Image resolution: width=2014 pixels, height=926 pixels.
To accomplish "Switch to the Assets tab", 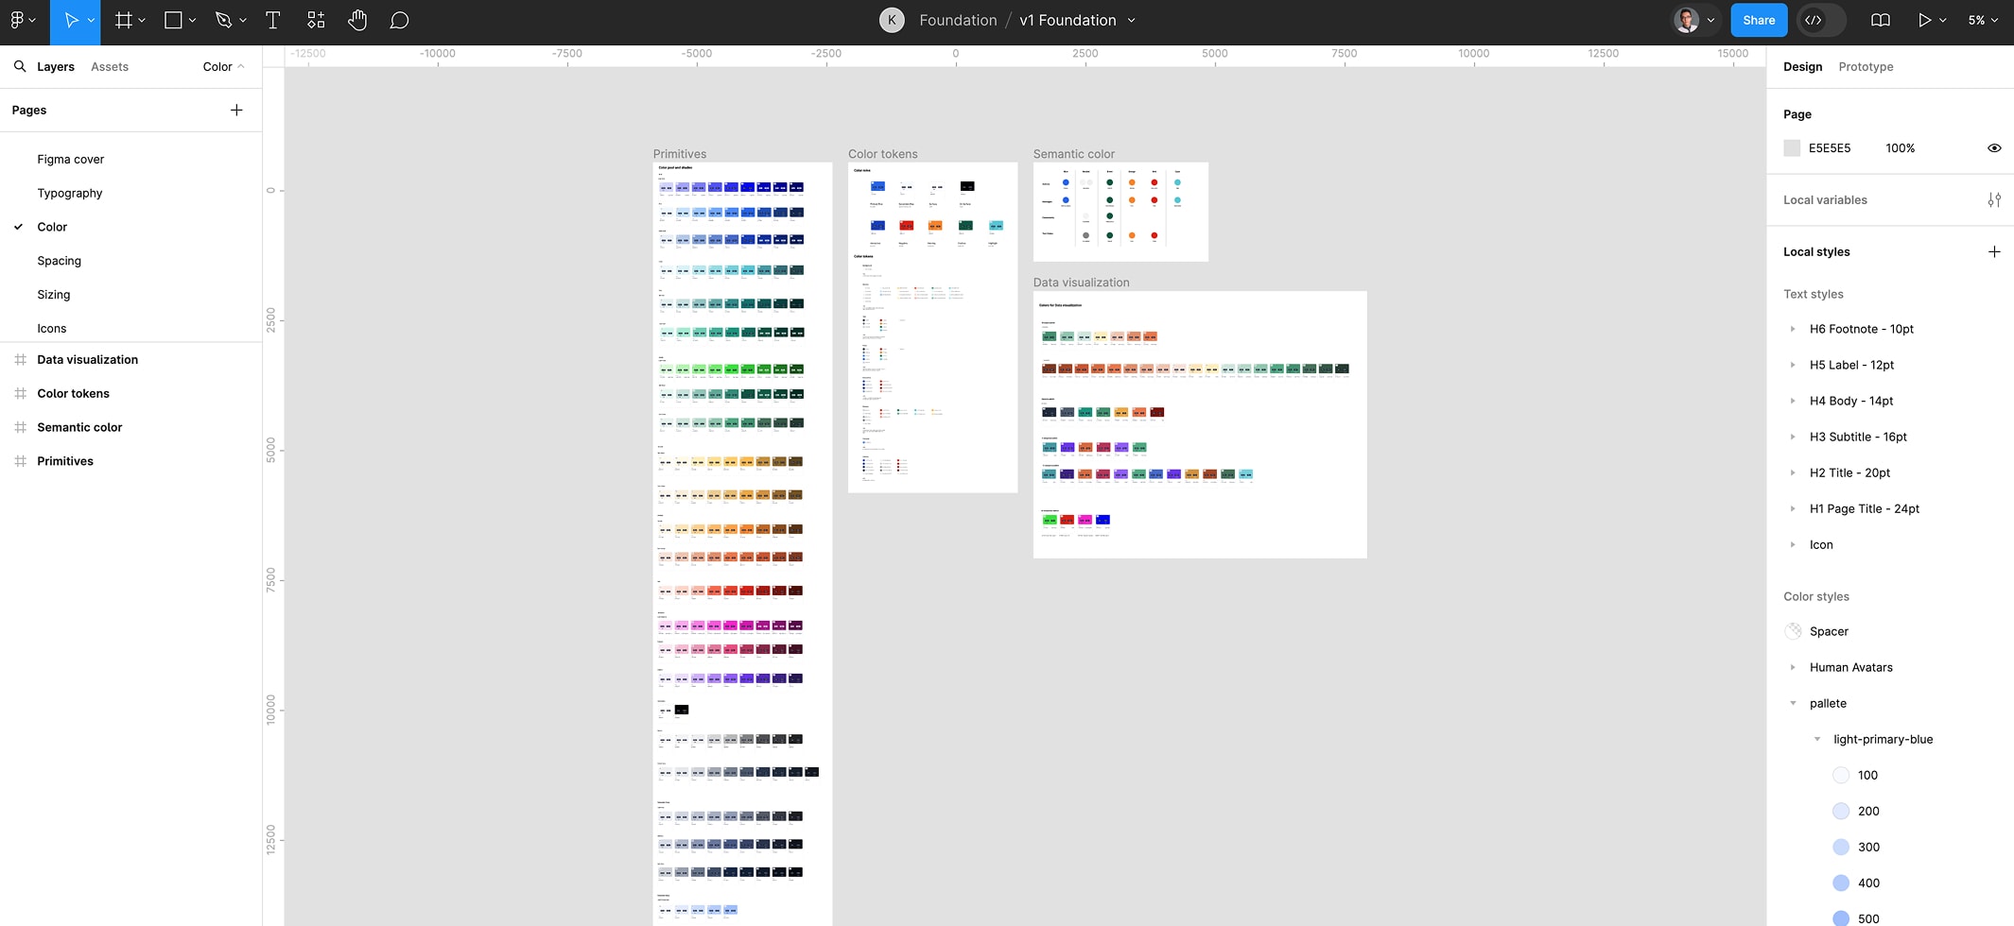I will pyautogui.click(x=110, y=66).
